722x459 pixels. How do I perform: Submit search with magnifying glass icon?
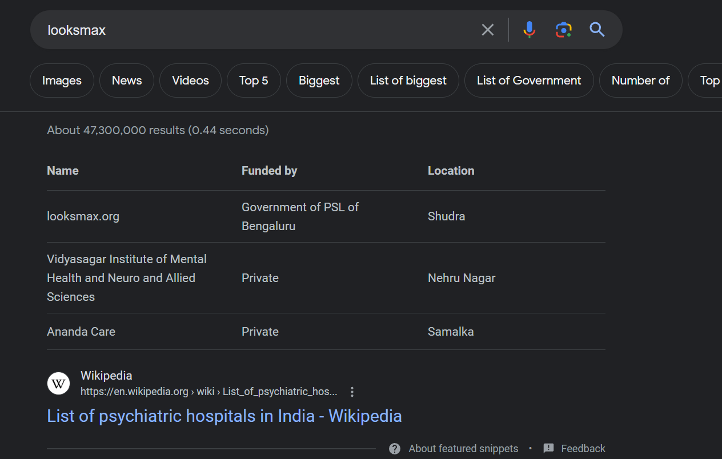[x=597, y=30]
